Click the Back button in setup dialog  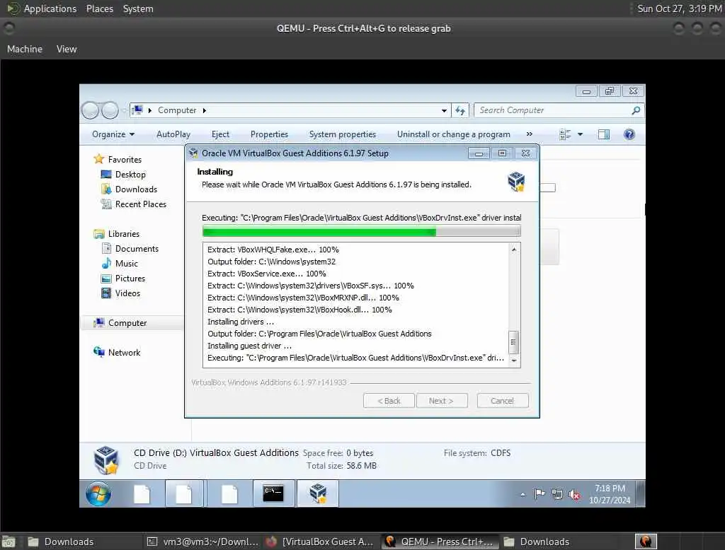pyautogui.click(x=389, y=401)
